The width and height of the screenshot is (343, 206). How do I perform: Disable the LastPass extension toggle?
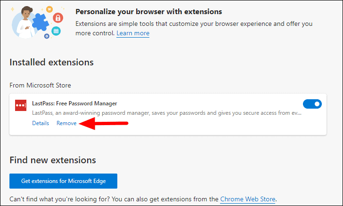pos(312,104)
